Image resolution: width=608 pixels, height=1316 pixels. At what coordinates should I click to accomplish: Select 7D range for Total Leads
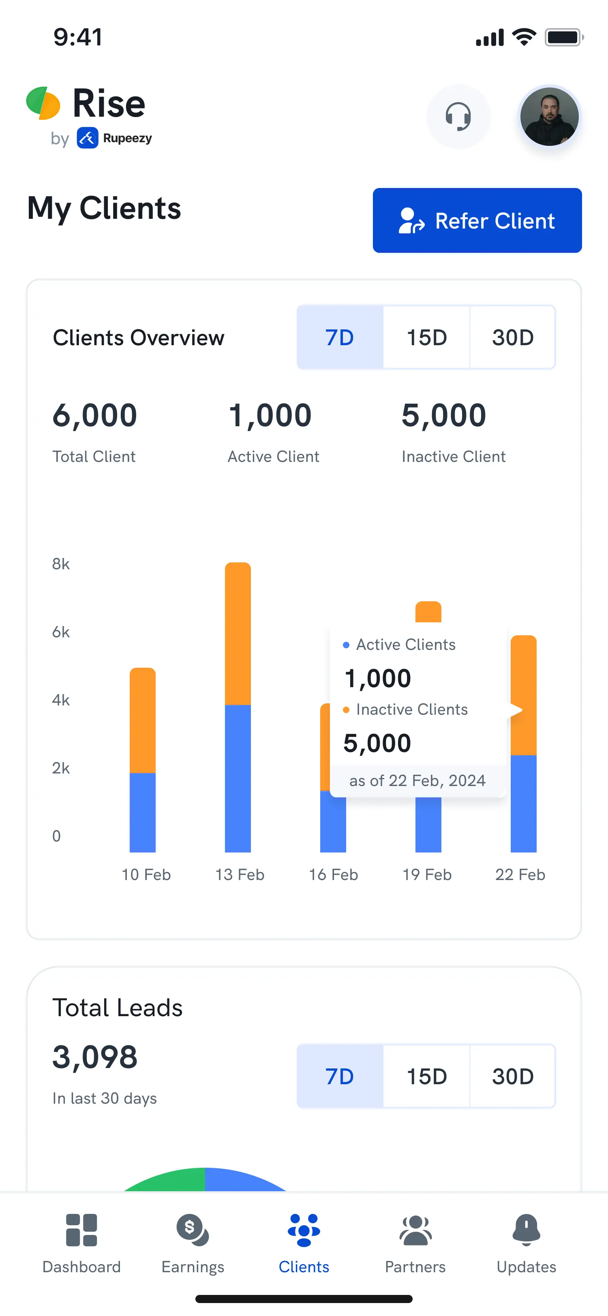(x=340, y=1077)
